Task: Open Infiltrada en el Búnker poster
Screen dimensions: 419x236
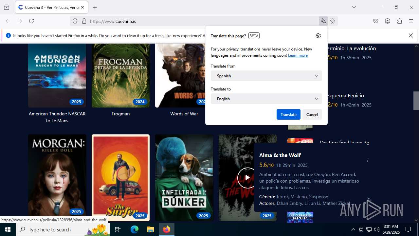Action: coord(184,178)
